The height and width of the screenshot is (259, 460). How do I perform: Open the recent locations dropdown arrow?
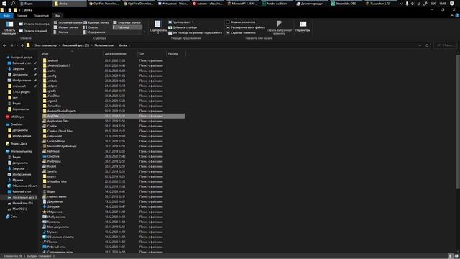(17, 45)
